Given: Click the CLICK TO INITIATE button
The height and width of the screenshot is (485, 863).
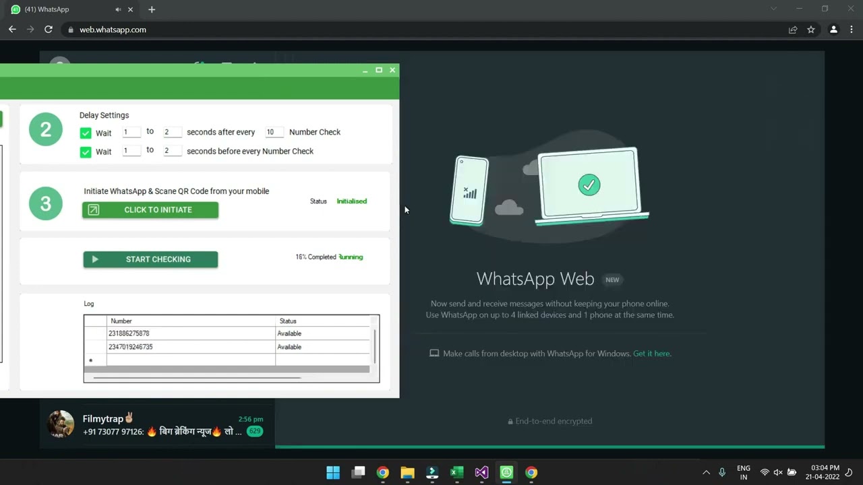Looking at the screenshot, I should pyautogui.click(x=150, y=210).
